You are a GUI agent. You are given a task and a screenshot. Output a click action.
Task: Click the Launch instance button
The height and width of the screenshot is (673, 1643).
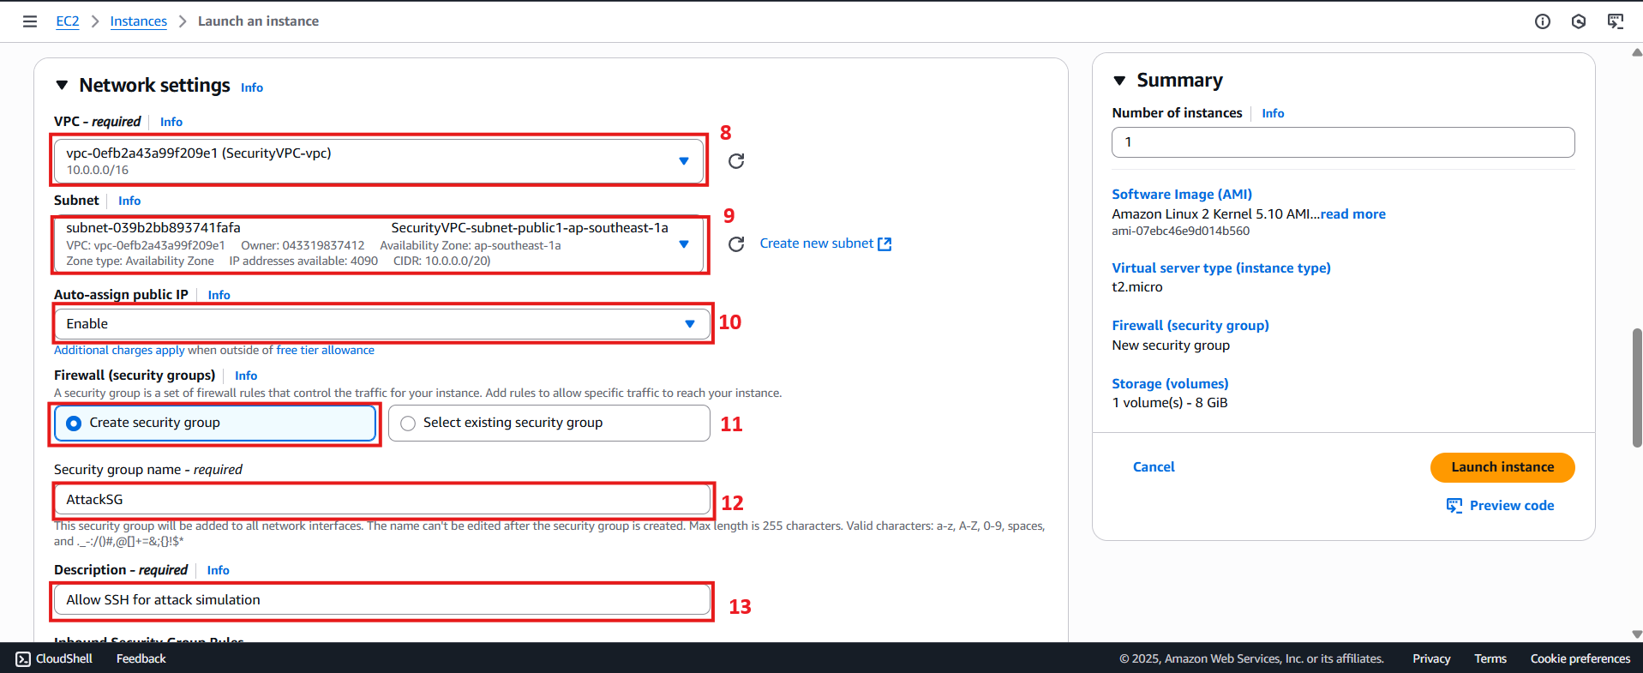tap(1502, 467)
